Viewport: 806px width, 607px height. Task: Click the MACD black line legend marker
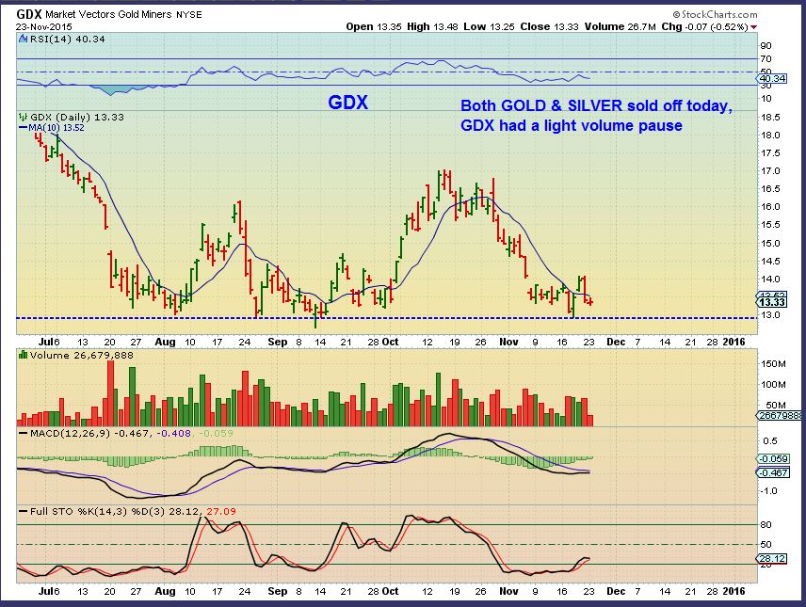click(x=24, y=433)
